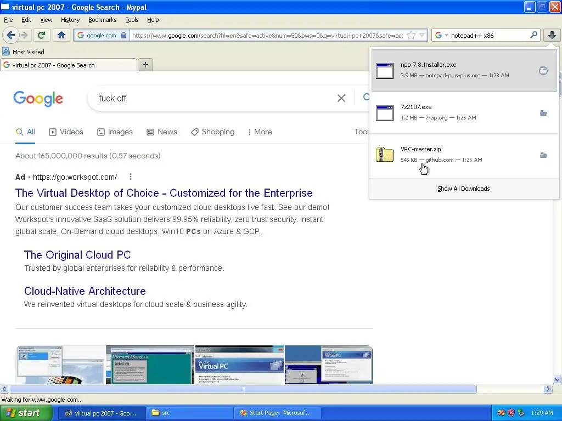Click the go.workspot.com ad URL
562x421 pixels.
click(x=75, y=177)
